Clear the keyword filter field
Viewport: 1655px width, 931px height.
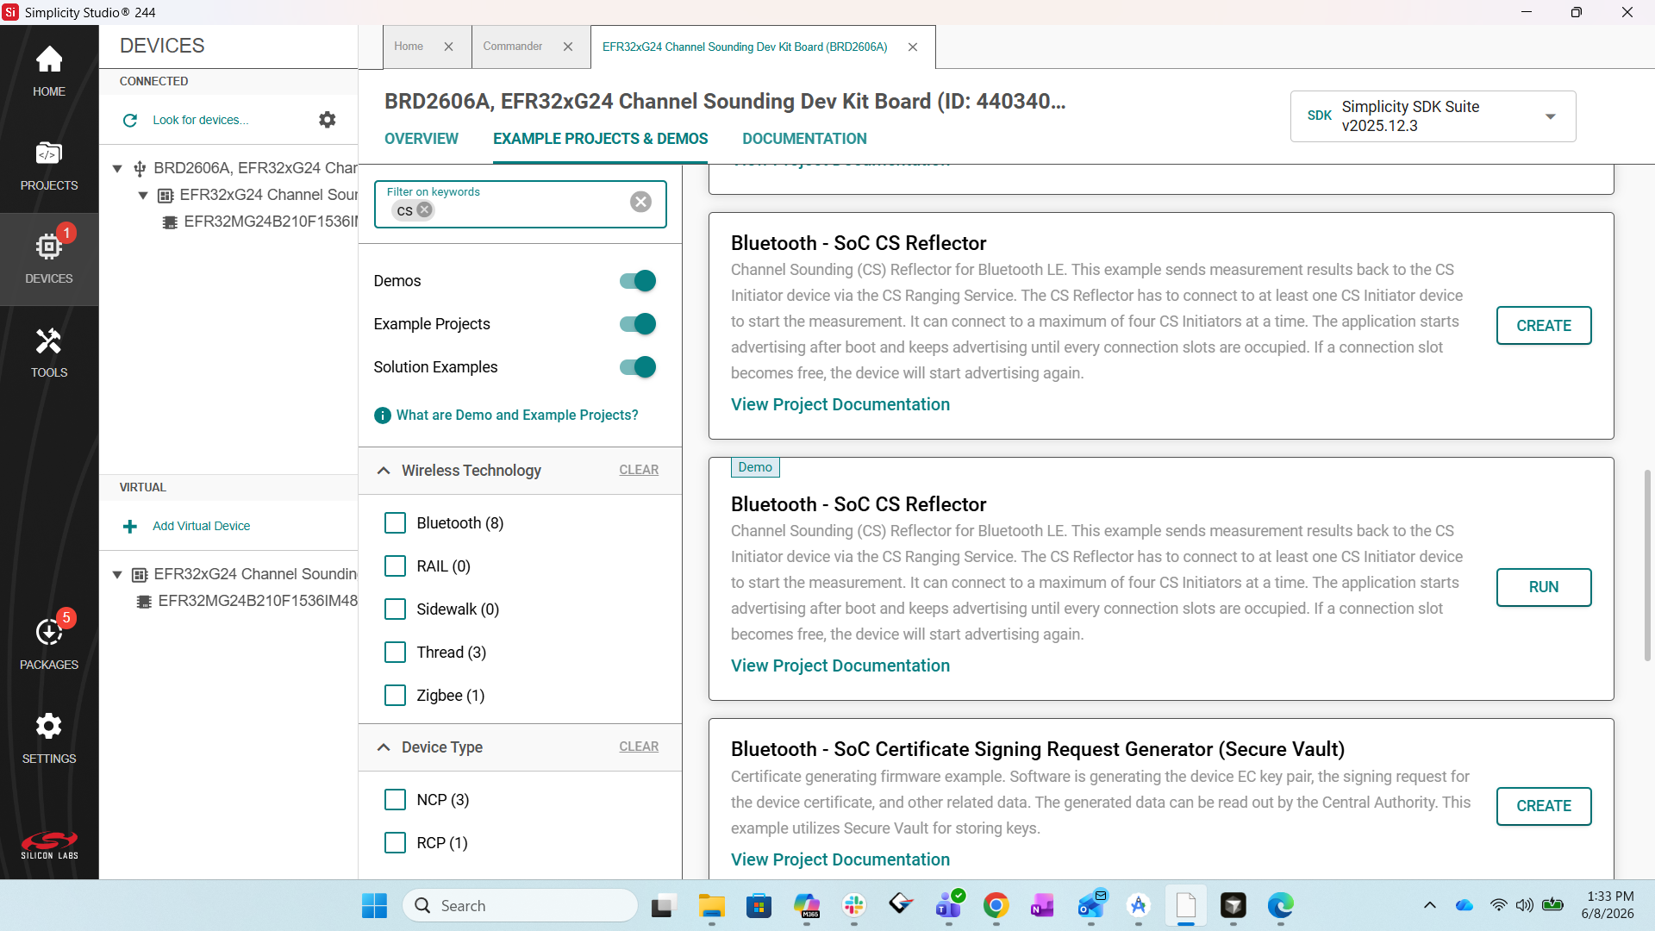(640, 202)
